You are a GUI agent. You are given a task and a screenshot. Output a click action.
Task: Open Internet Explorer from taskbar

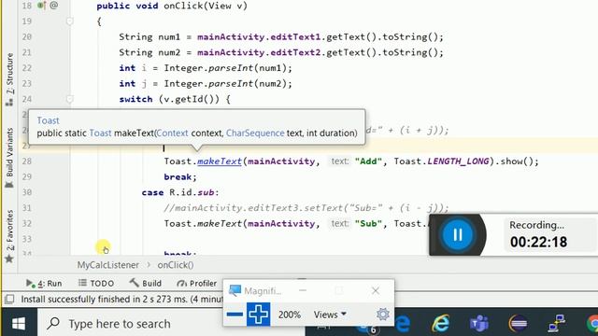440,324
